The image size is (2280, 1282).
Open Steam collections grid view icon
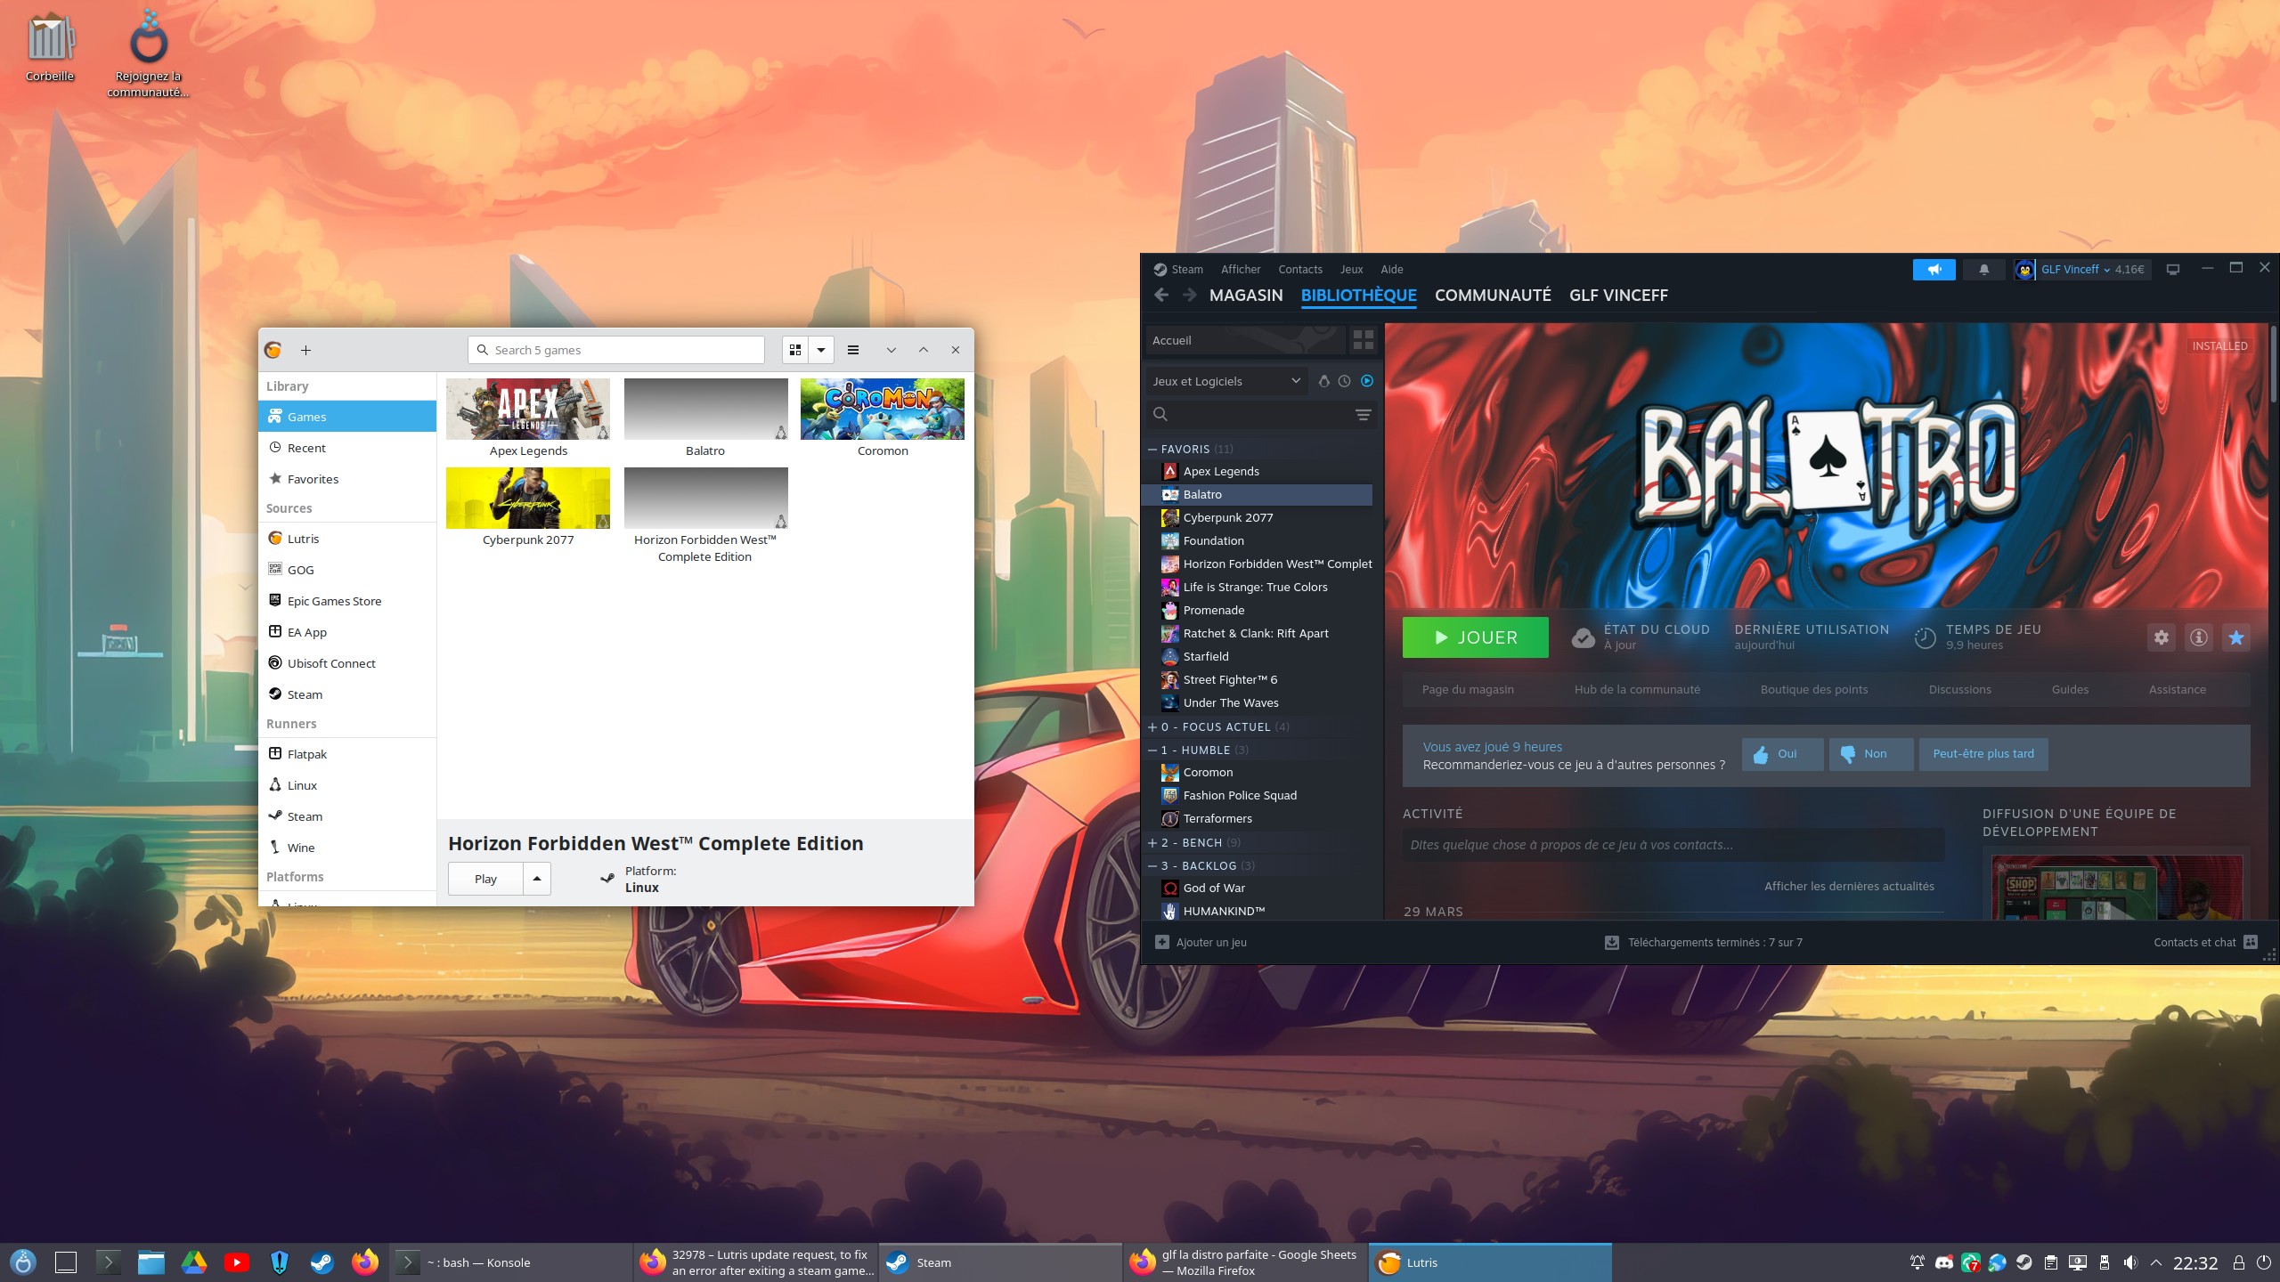pyautogui.click(x=1363, y=340)
